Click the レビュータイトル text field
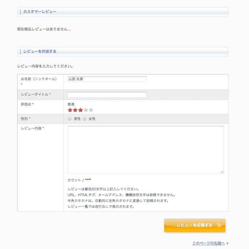 (107, 95)
